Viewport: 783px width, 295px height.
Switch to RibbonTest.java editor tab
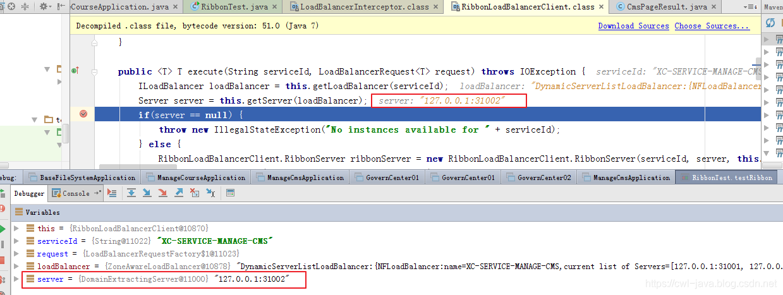click(234, 7)
